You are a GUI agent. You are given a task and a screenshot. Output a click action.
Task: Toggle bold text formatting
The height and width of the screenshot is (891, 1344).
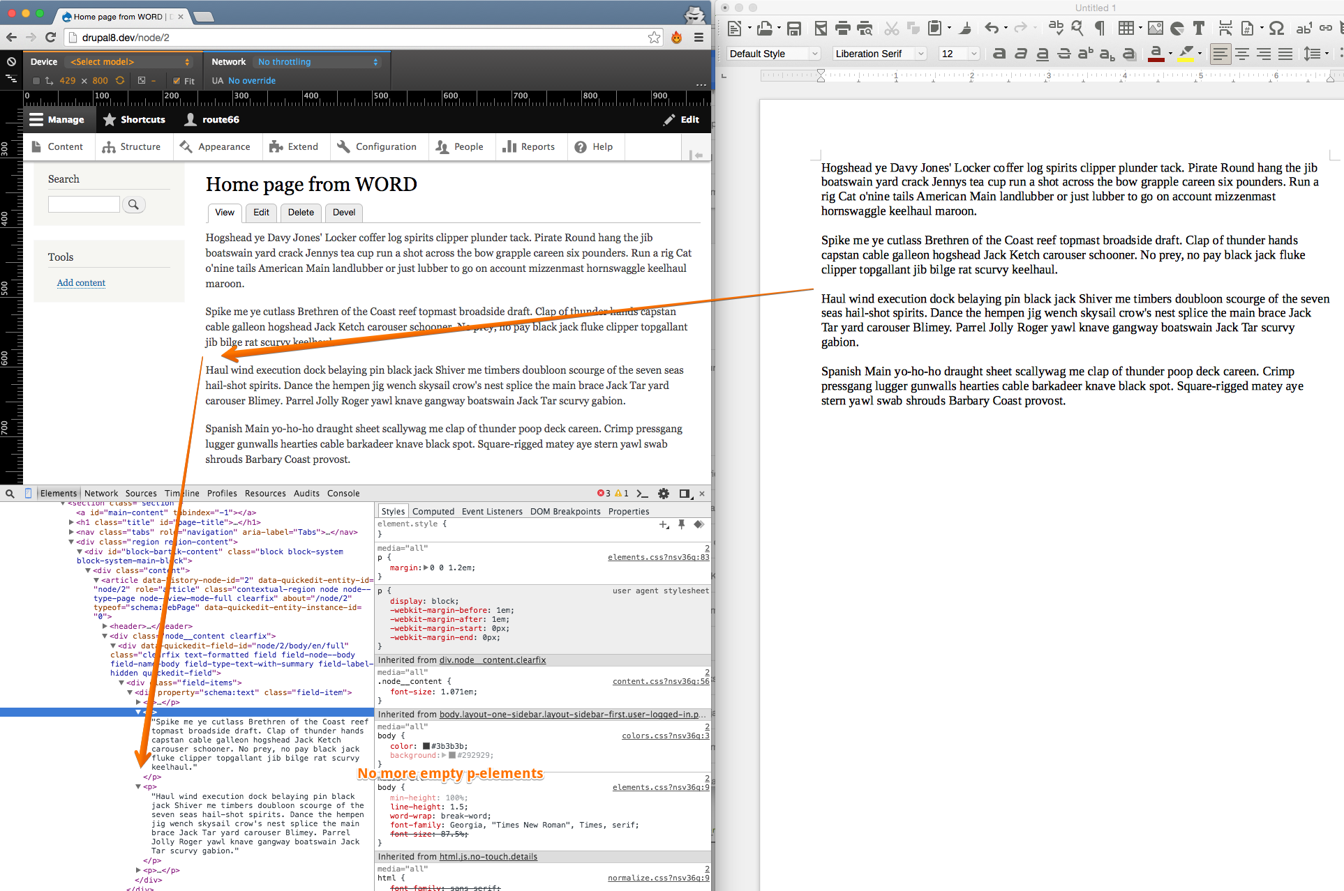pos(999,54)
